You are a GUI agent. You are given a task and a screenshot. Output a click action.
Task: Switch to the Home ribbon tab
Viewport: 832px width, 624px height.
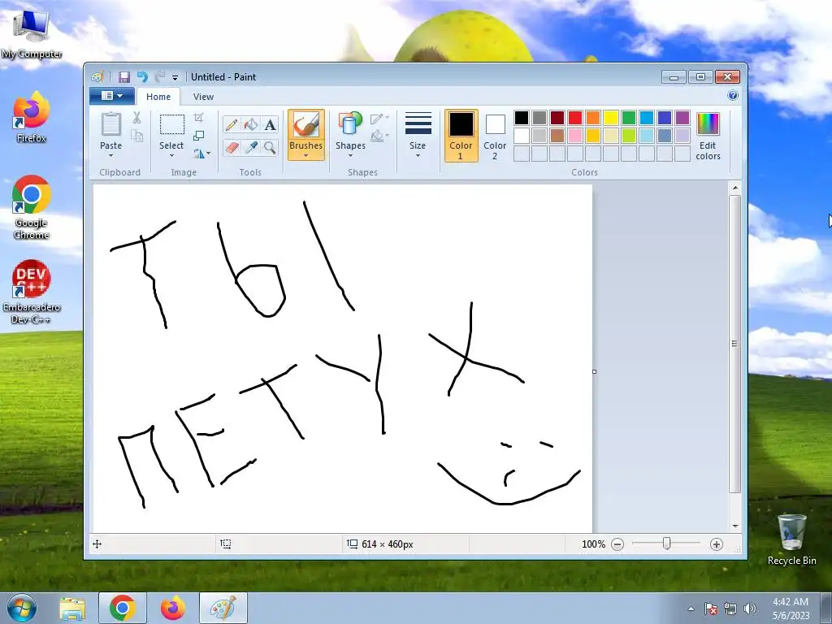[158, 97]
